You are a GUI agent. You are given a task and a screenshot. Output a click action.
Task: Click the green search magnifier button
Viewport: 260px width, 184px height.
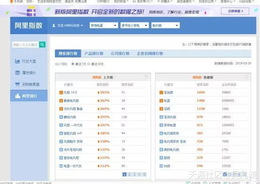pyautogui.click(x=42, y=44)
